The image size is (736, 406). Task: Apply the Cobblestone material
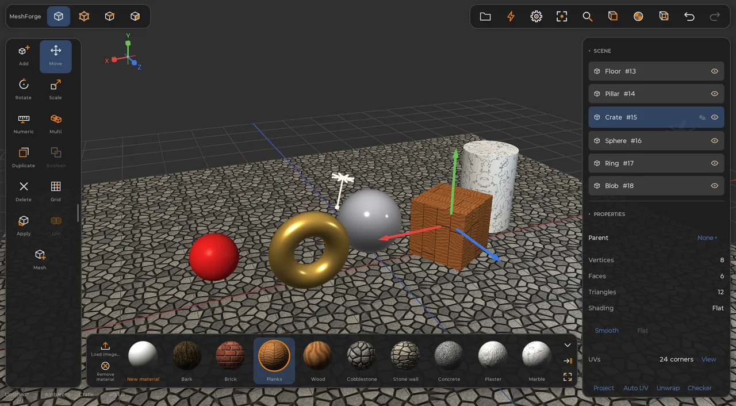point(362,360)
